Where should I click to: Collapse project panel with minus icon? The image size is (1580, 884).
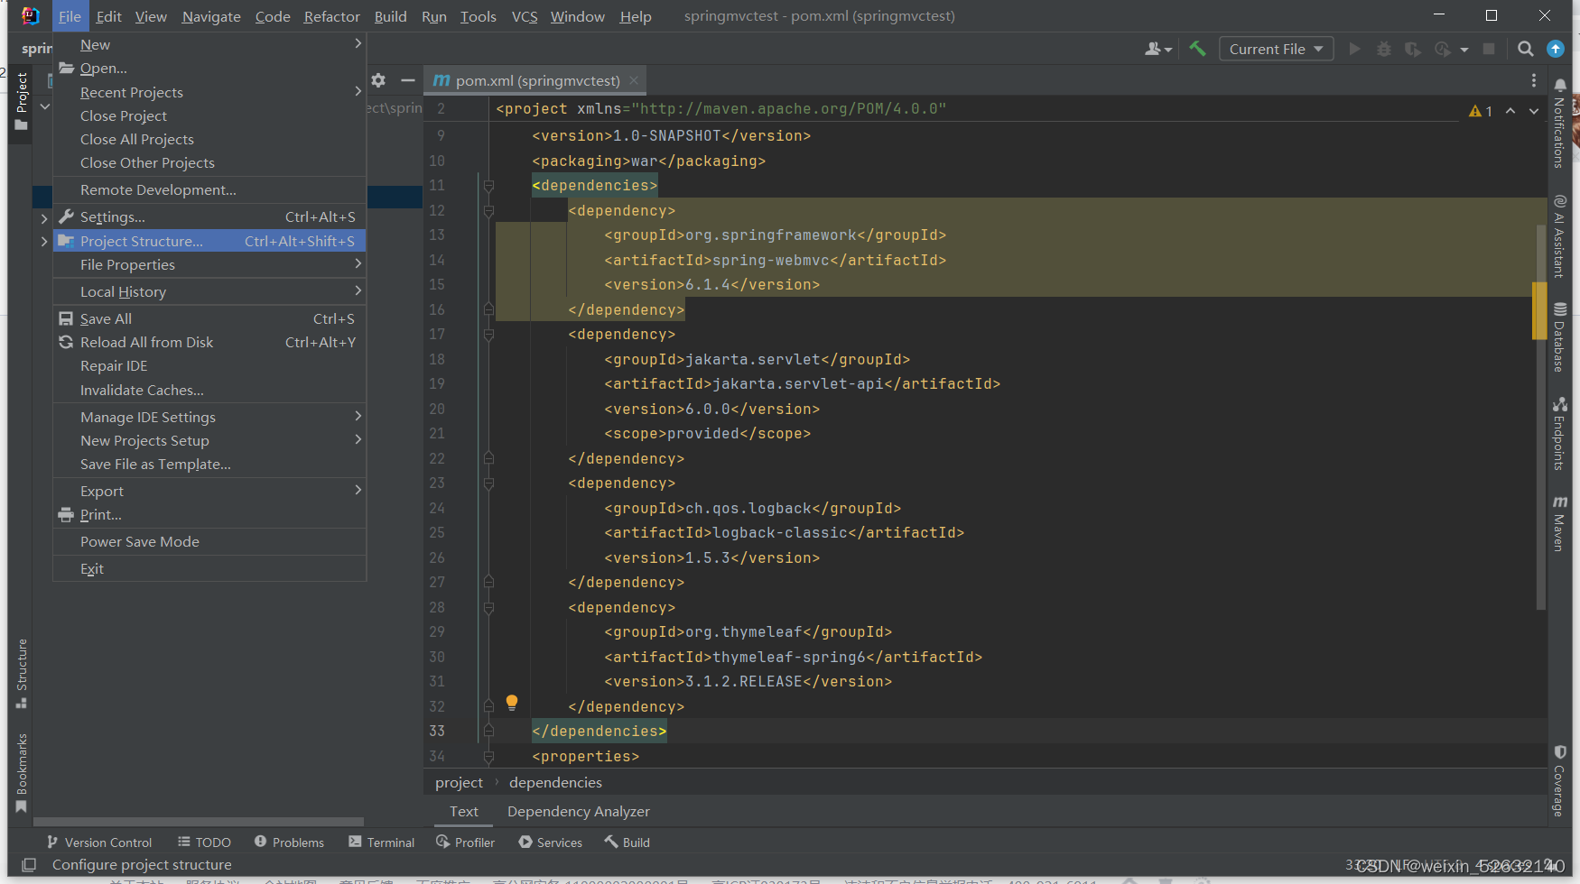click(408, 80)
